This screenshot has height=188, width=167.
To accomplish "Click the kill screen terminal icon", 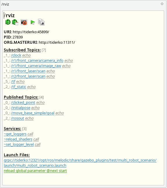I will tap(24, 22).
